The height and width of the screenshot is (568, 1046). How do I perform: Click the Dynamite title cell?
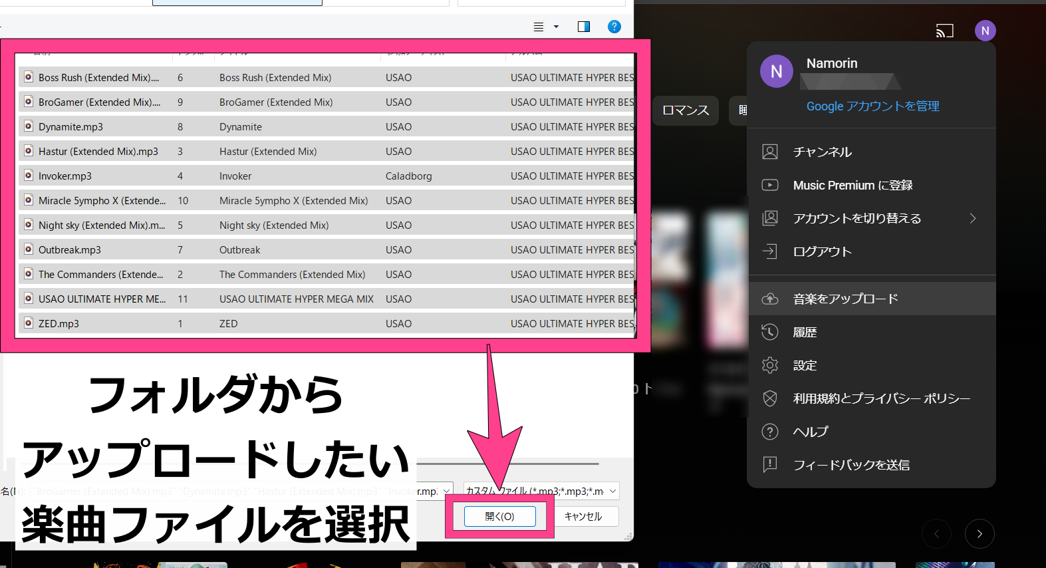pos(241,127)
